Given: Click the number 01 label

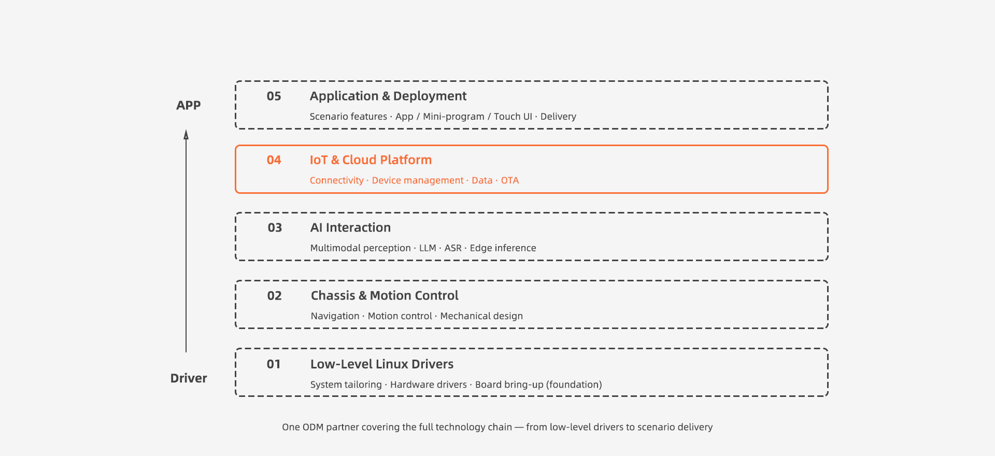Looking at the screenshot, I should (274, 364).
